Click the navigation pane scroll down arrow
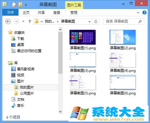This screenshot has width=150, height=123. coord(61,112)
